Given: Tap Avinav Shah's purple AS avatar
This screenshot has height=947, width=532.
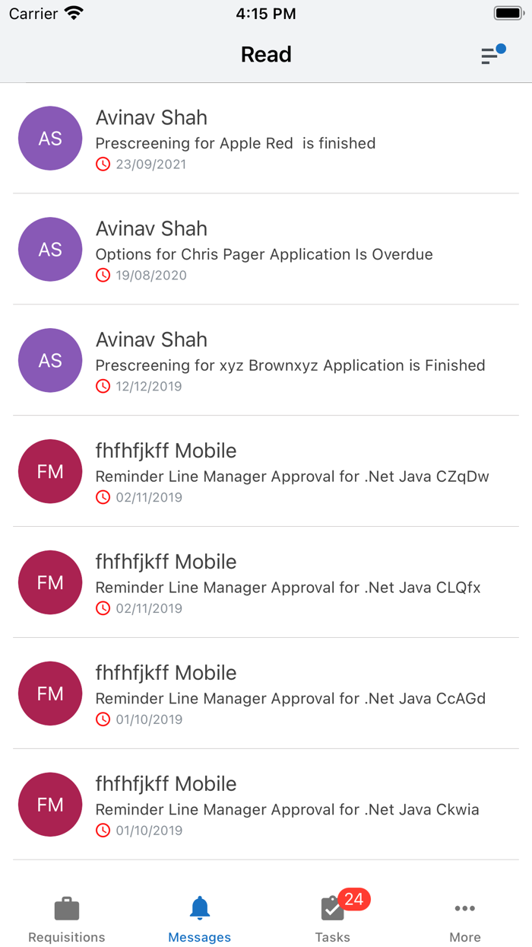Looking at the screenshot, I should pos(50,138).
